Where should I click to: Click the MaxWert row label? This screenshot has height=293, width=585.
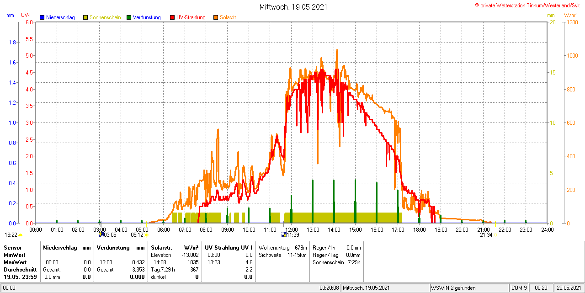click(16, 262)
